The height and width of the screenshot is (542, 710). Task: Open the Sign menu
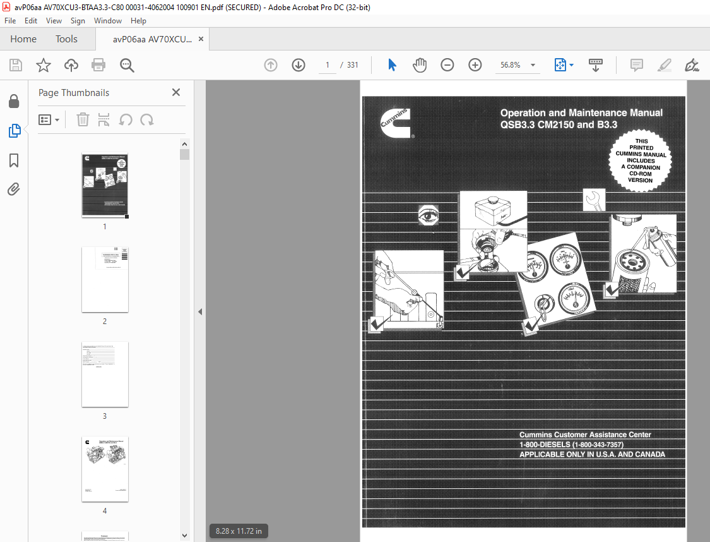click(x=78, y=21)
